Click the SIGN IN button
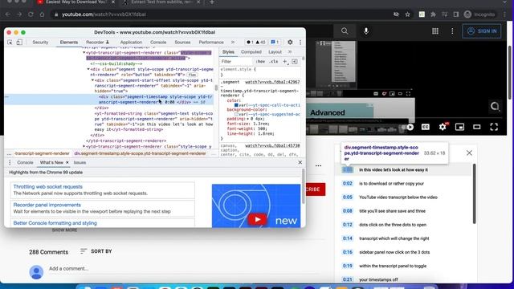The image size is (514, 289). pos(482,31)
